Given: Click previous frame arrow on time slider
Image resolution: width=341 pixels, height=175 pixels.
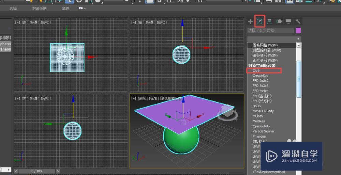Looking at the screenshot, I should pyautogui.click(x=16, y=171).
